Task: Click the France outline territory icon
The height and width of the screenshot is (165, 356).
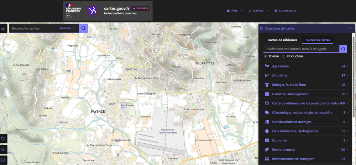Action: [x=4, y=138]
